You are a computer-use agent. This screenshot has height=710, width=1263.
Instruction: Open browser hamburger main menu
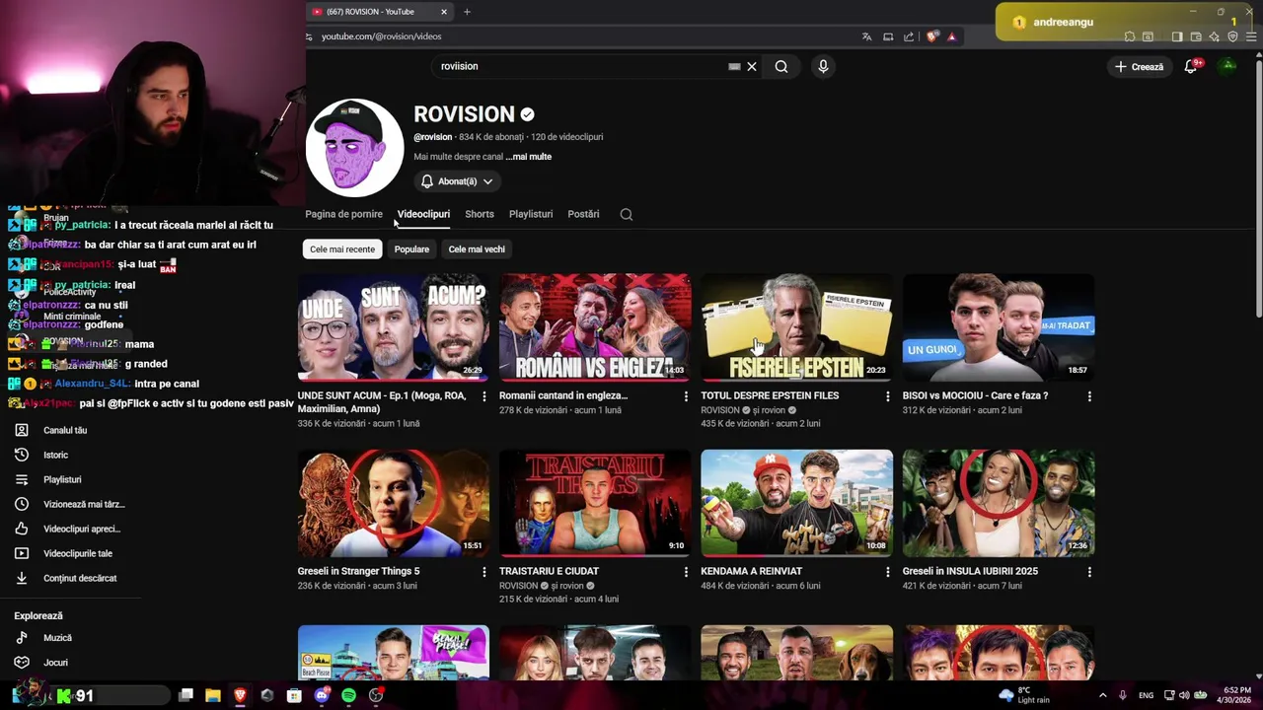[x=1251, y=36]
